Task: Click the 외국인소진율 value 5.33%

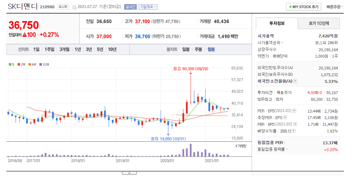Action: click(331, 81)
